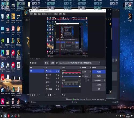Screen dimensions: 134x118
Task: Open the last menu in OBS menu bar
Action: coord(65,14)
